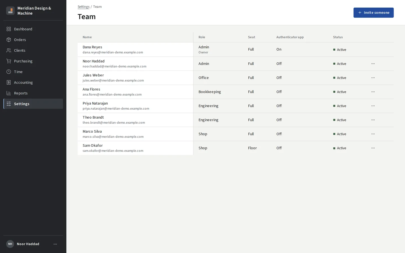Click the On authenticator value for Dana Reyes
The width and height of the screenshot is (405, 253).
(279, 49)
